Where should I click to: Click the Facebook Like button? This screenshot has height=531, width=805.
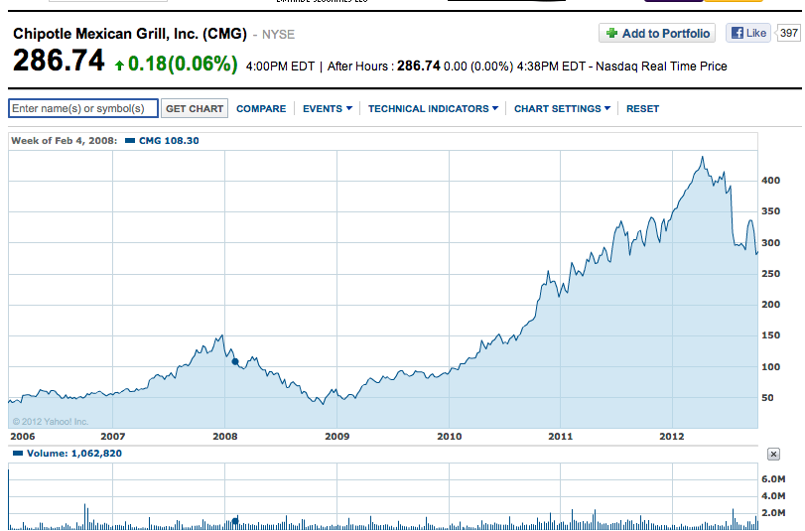pos(748,34)
